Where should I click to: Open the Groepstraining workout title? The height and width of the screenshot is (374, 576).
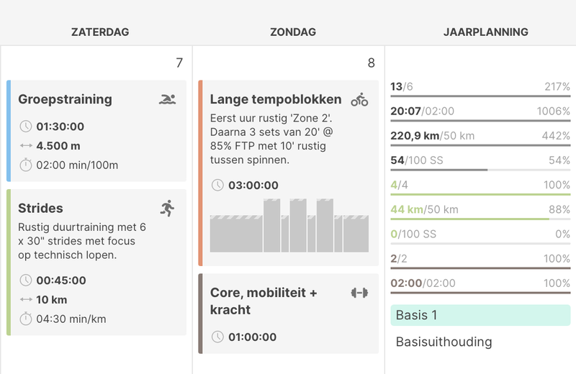pyautogui.click(x=65, y=99)
